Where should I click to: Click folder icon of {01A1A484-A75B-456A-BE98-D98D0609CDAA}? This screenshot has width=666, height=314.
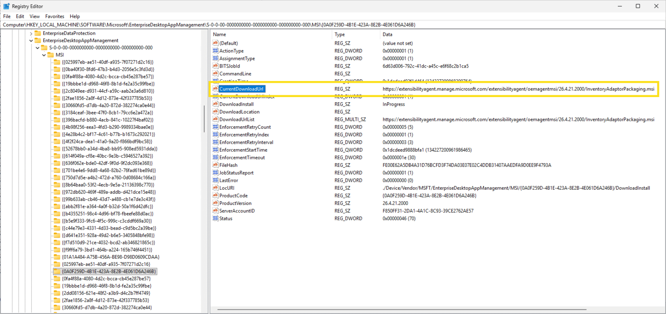point(57,257)
